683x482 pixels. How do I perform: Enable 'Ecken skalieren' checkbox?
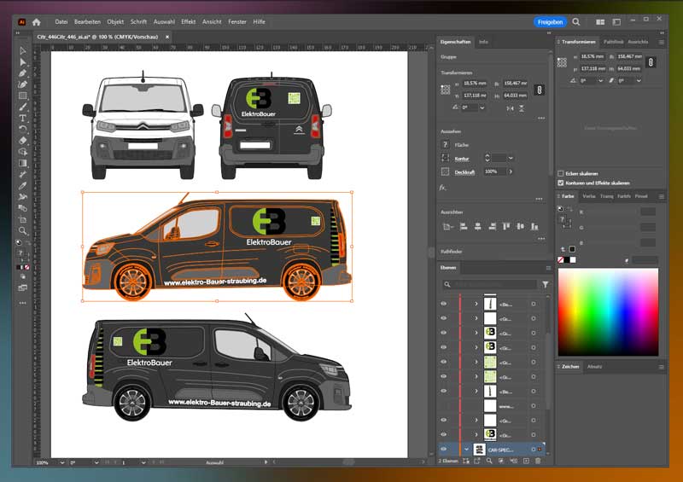[x=560, y=173]
